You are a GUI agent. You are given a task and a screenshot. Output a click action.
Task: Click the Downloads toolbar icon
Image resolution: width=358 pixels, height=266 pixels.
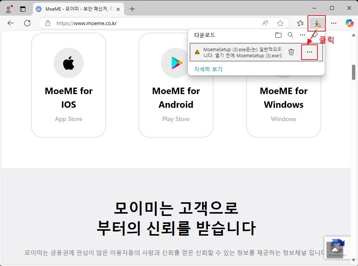(317, 23)
